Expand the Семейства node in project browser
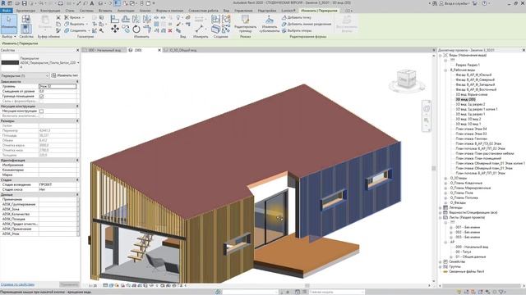526x295 pixels. [441, 262]
